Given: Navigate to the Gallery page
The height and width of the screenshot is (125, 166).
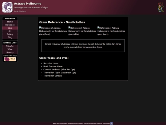Looking at the screenshot, I should tap(10, 34).
